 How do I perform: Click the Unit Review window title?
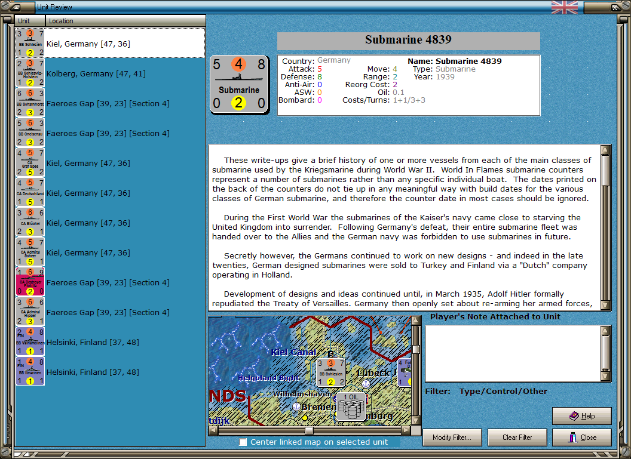click(54, 7)
